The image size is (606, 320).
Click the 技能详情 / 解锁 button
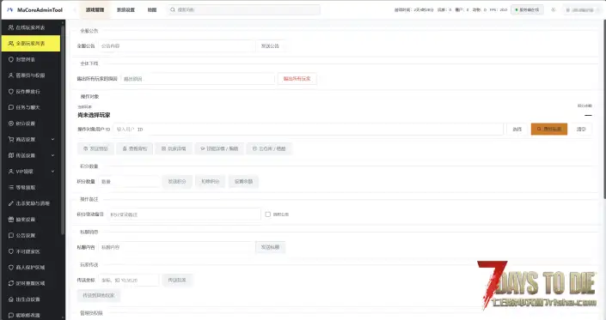(219, 148)
